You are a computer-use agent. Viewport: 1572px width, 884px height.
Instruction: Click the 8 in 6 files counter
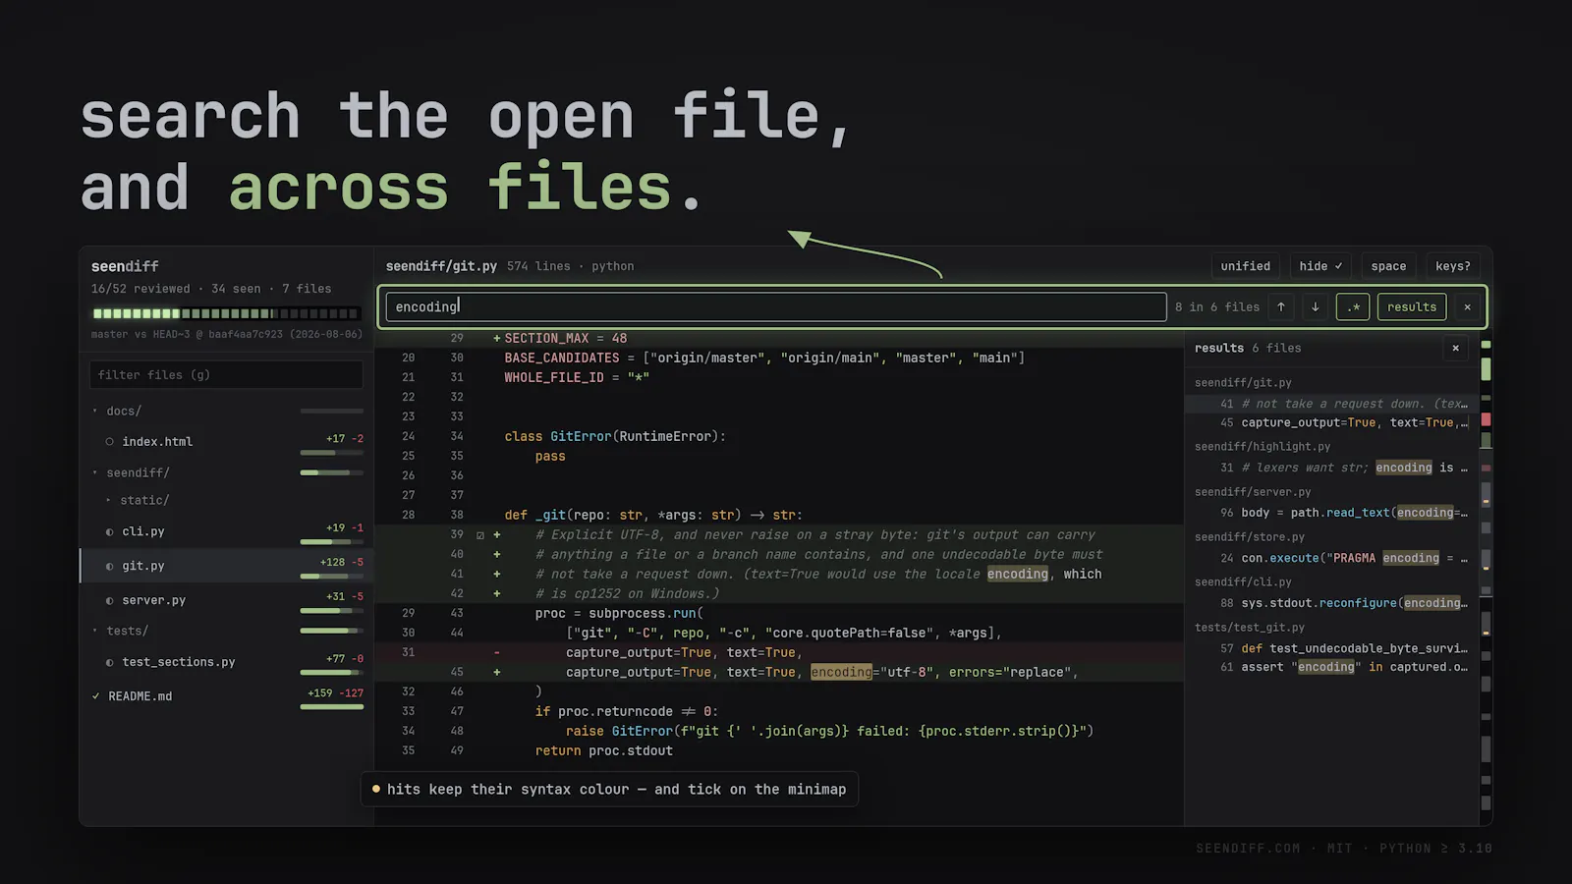click(1217, 307)
